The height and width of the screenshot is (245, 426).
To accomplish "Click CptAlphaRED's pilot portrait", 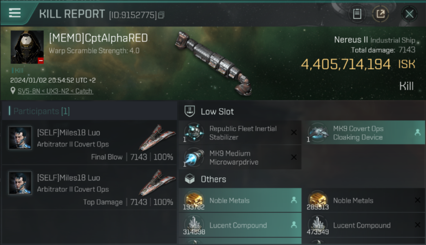I will pos(27,47).
